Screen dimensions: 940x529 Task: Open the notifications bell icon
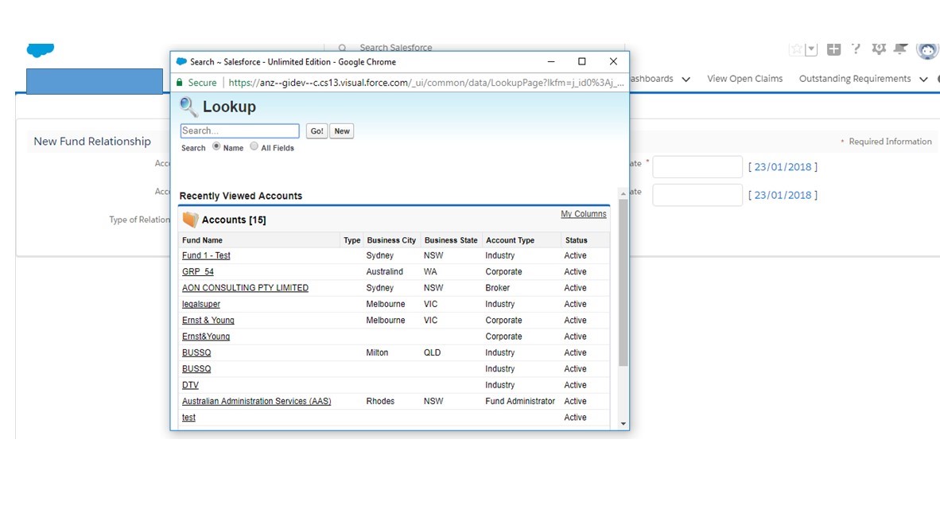pyautogui.click(x=900, y=49)
